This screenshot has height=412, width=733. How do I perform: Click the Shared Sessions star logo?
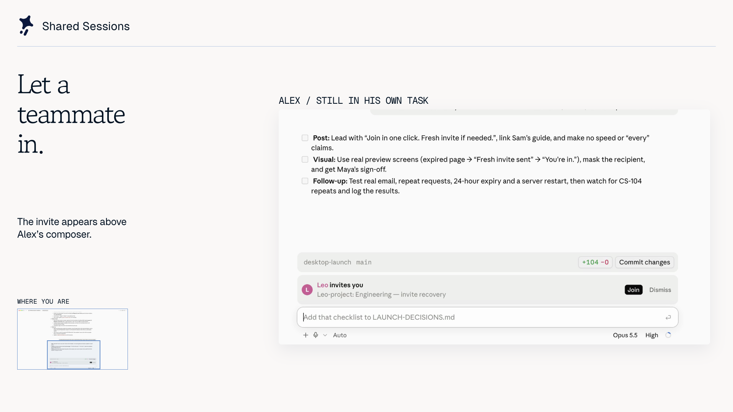(26, 26)
